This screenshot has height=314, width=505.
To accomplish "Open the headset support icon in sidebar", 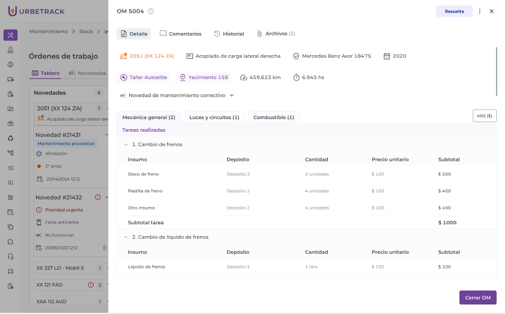I will (x=11, y=256).
